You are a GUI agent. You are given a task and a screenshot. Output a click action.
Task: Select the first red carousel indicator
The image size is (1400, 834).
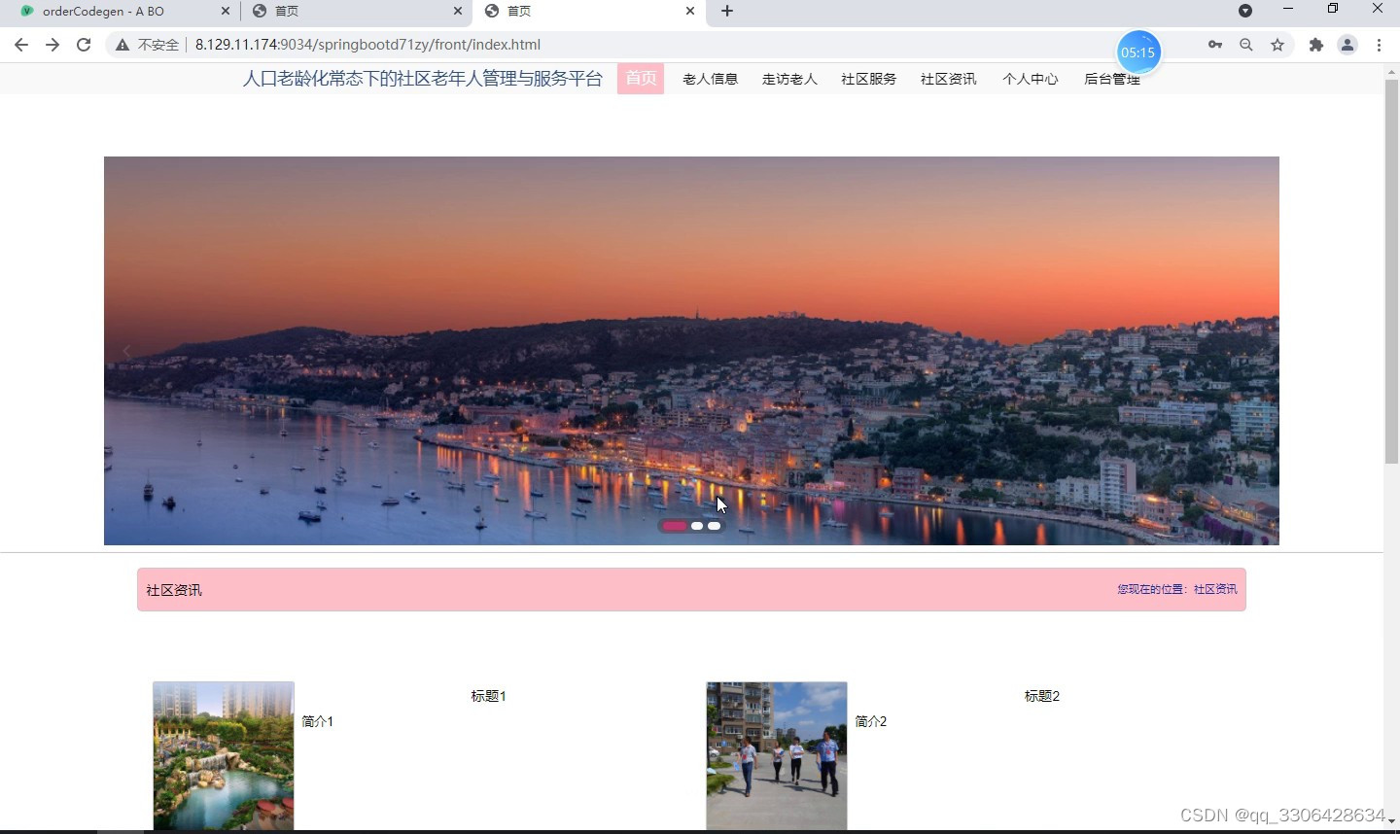pyautogui.click(x=674, y=526)
